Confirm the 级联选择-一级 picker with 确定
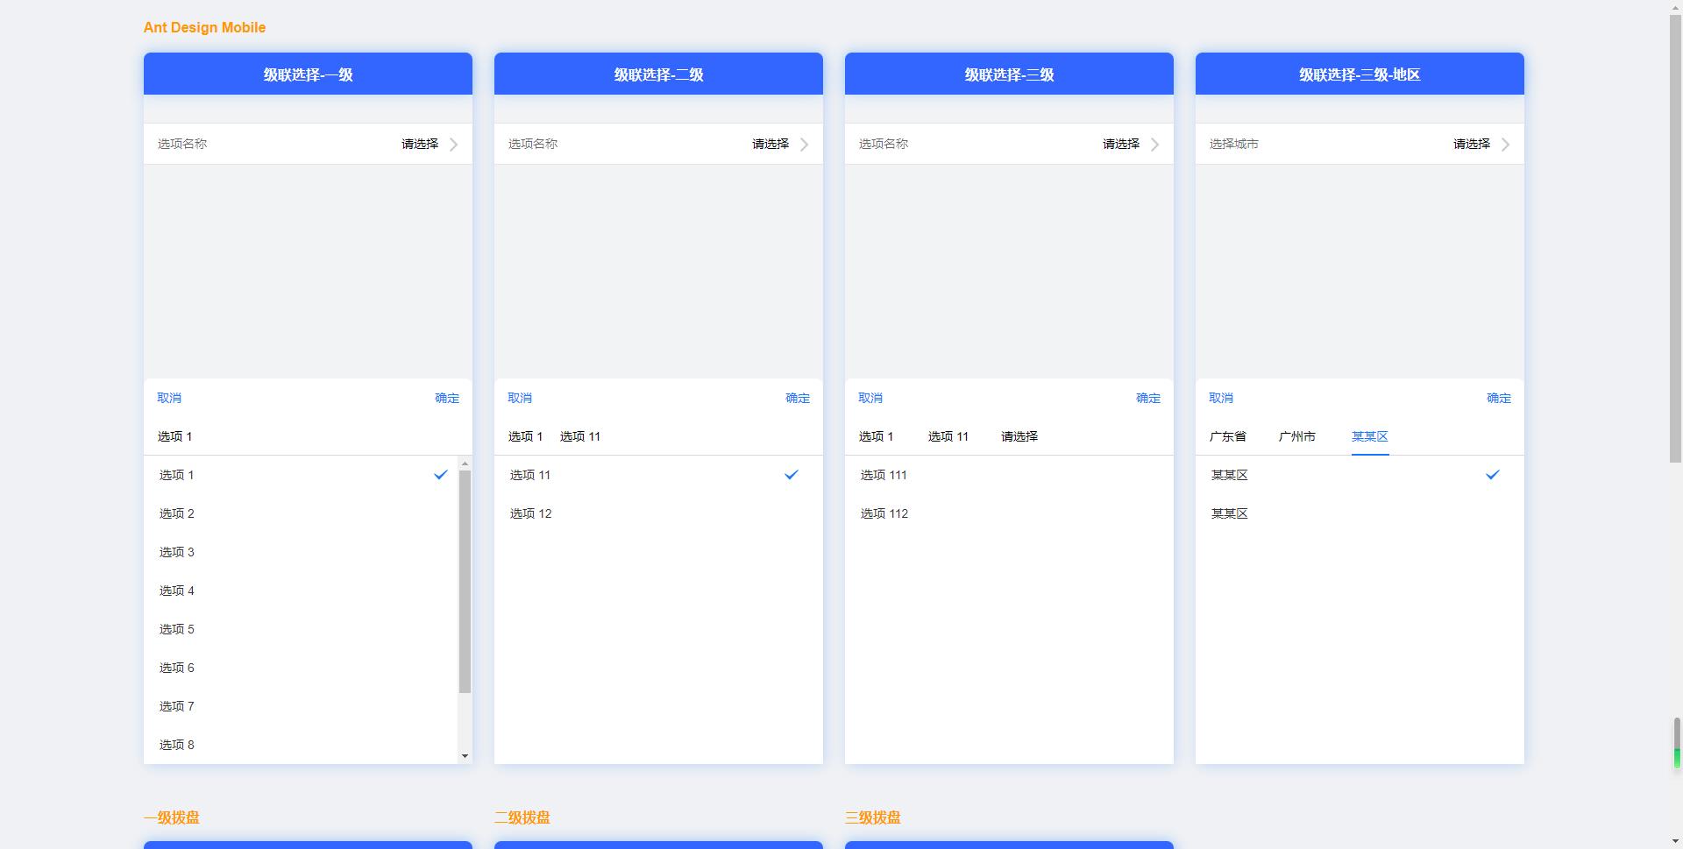The height and width of the screenshot is (849, 1683). click(x=447, y=398)
